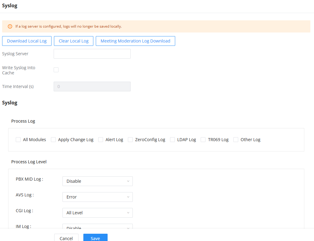
Task: Enable Other Log checkbox
Action: tap(236, 140)
